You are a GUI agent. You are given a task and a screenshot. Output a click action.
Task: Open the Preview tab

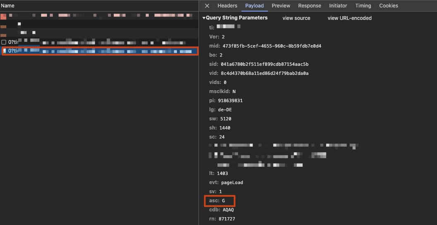tap(281, 6)
